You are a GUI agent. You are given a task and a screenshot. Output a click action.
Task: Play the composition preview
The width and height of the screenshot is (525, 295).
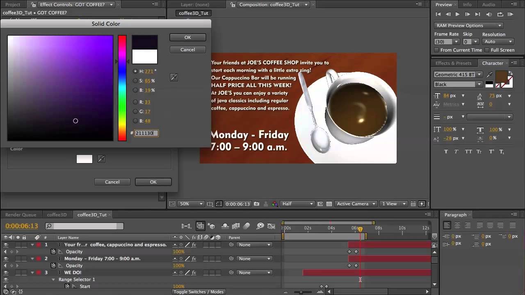tap(457, 14)
